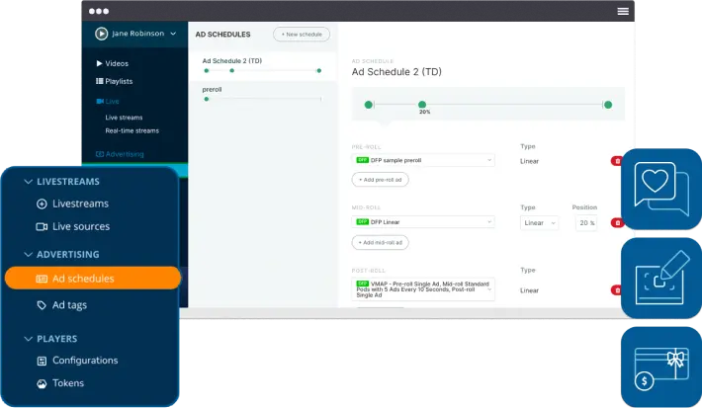Open Ad tags in the sidebar

coord(69,305)
